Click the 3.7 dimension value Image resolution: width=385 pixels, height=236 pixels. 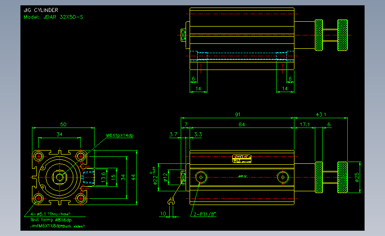173,134
